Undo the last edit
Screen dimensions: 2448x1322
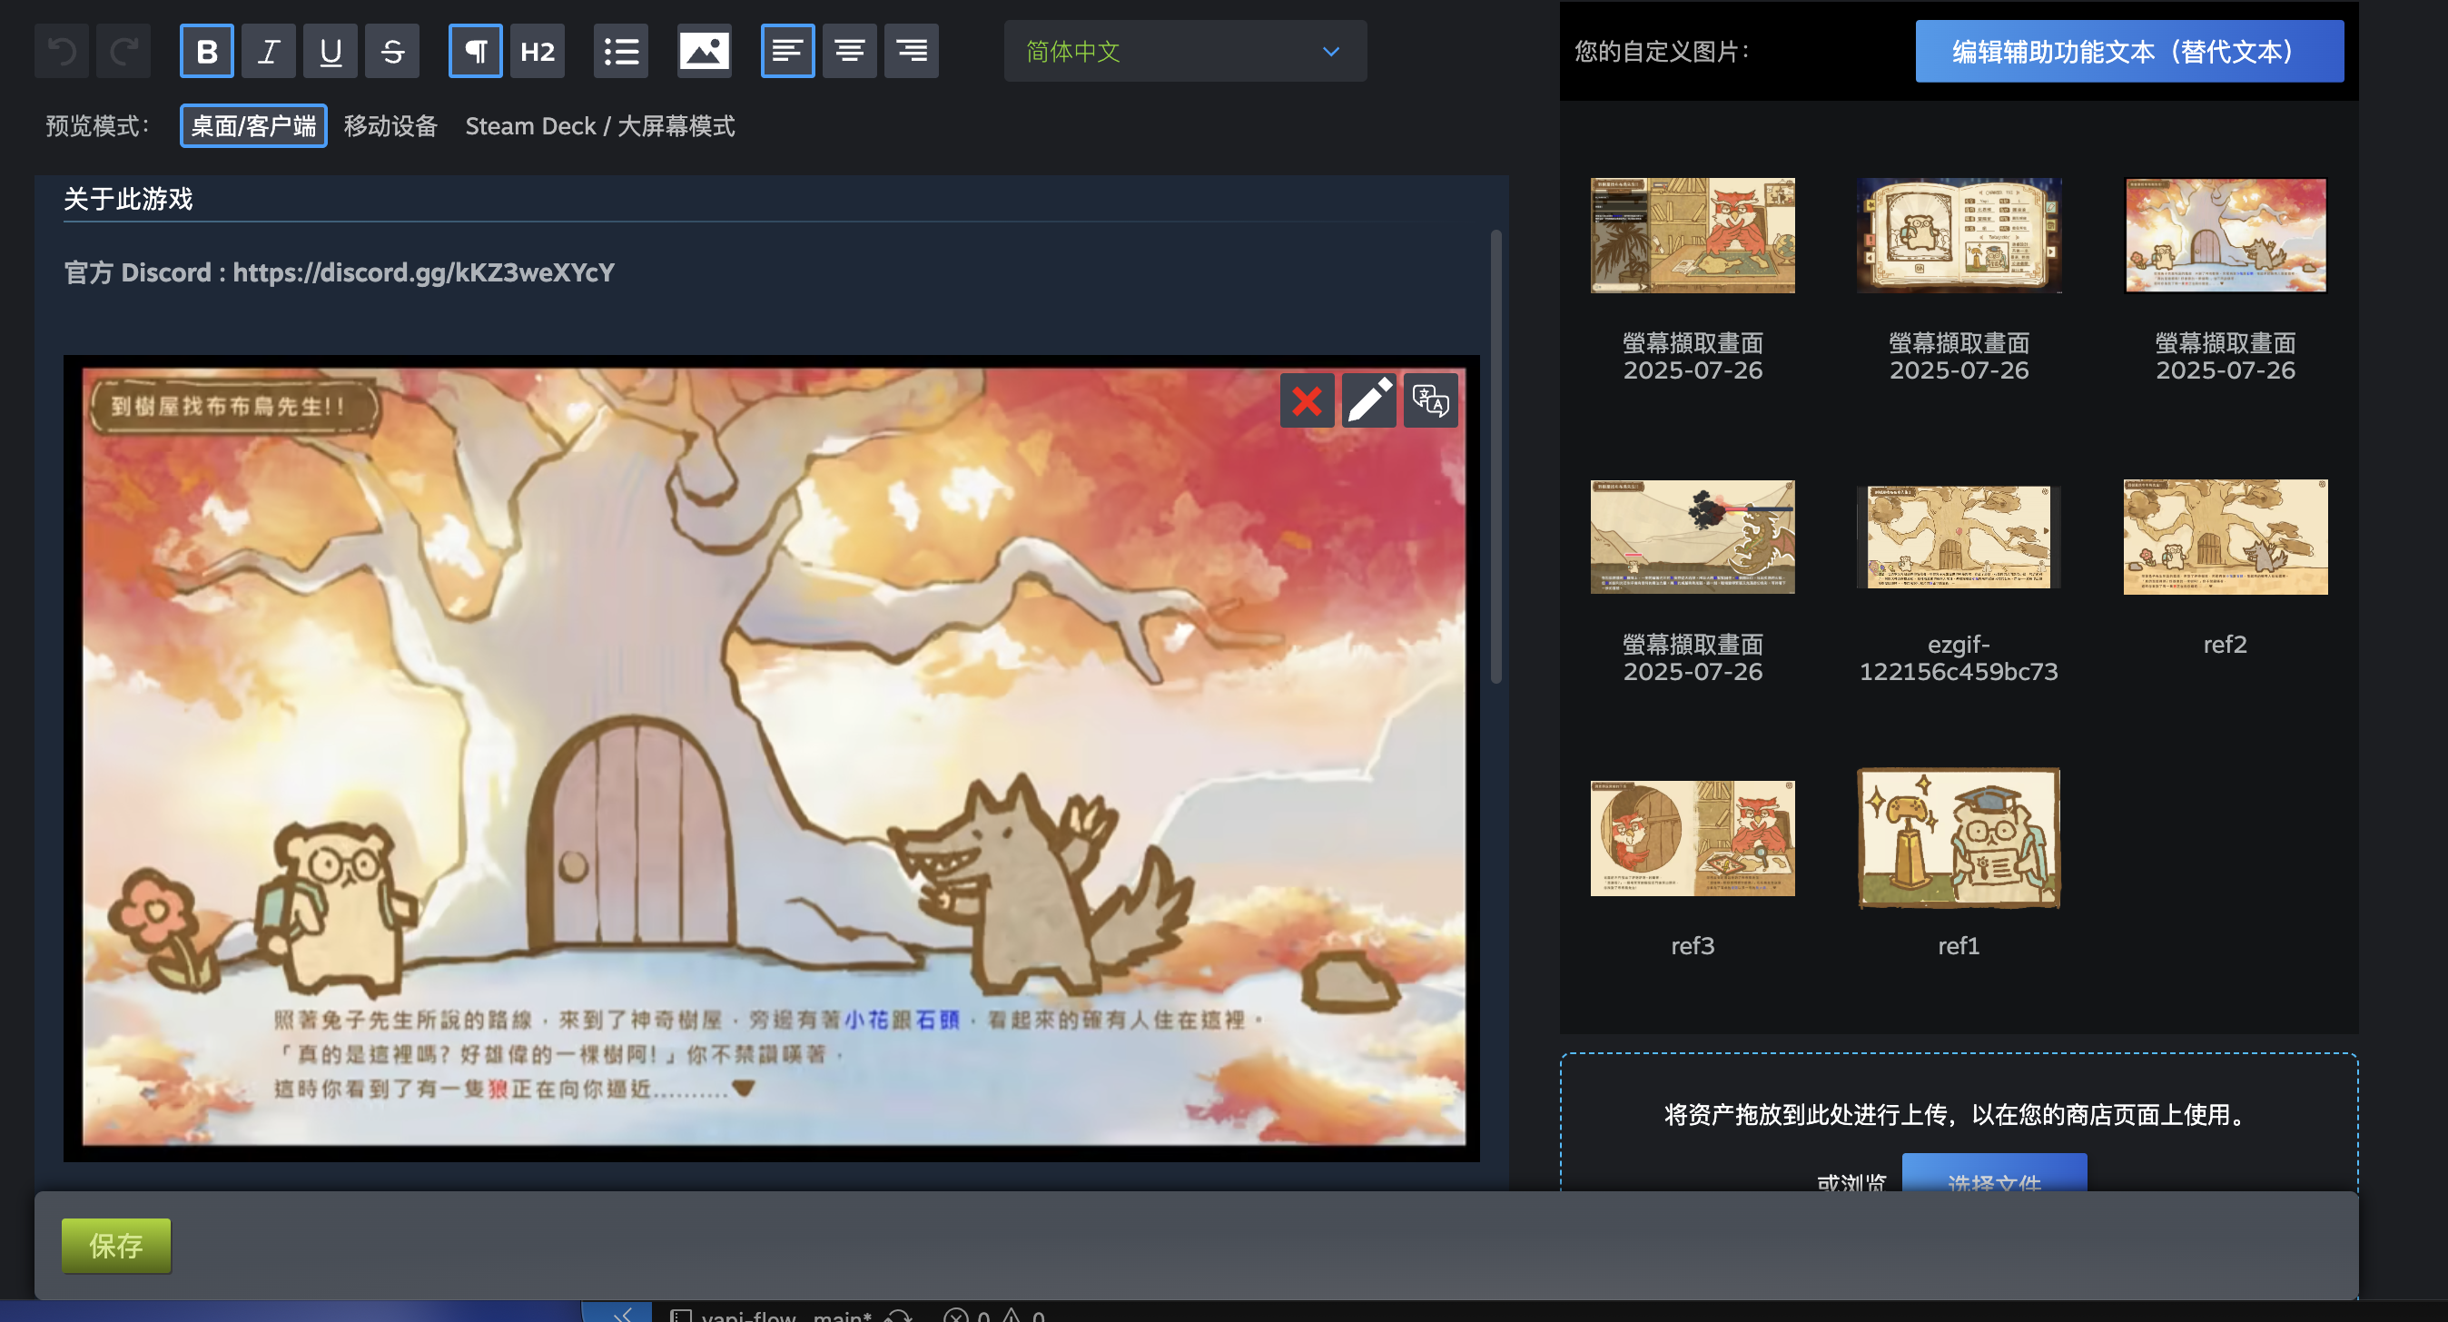coord(63,52)
